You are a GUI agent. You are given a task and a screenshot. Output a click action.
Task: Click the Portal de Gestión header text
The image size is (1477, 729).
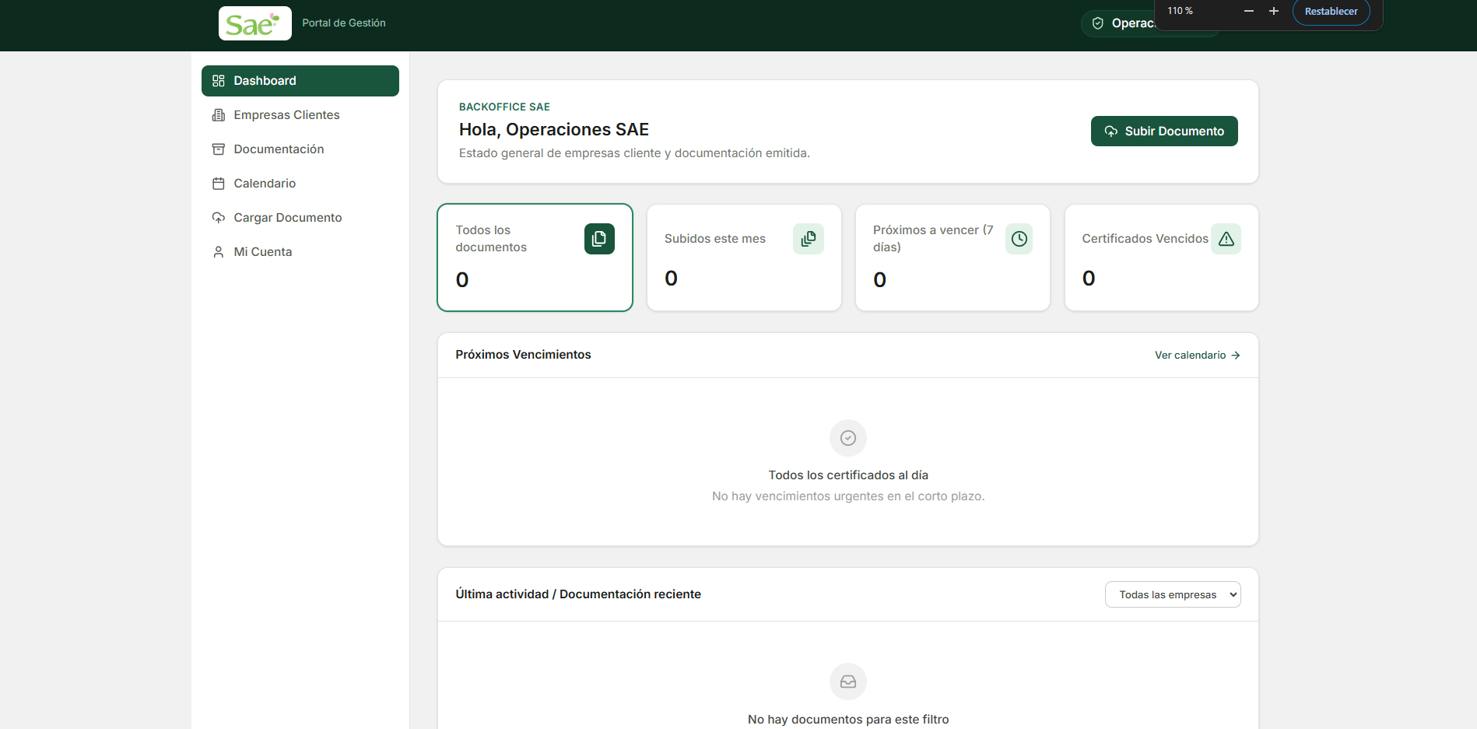tap(344, 23)
